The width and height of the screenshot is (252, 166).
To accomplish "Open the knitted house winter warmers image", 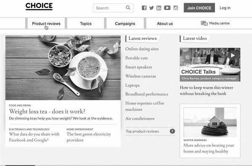I will (x=210, y=122).
